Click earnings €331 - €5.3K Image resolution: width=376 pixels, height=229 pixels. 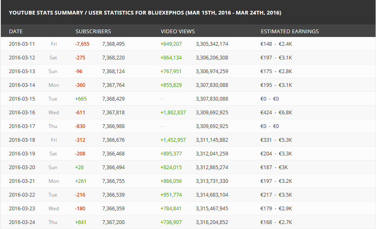[276, 140]
